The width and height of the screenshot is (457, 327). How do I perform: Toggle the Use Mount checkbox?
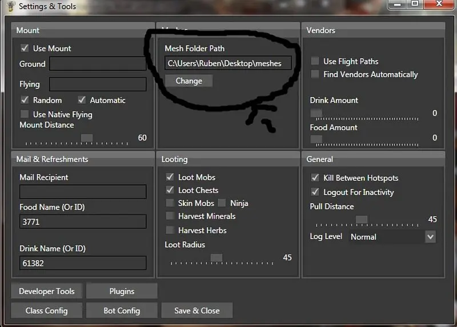tap(25, 49)
